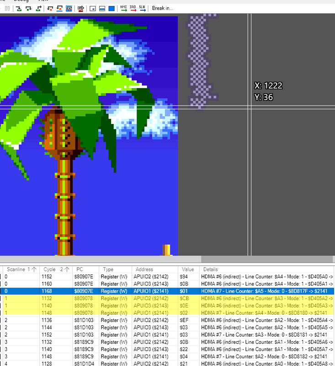Click the Step Into icon
This screenshot has height=366, width=335.
pyautogui.click(x=19, y=9)
